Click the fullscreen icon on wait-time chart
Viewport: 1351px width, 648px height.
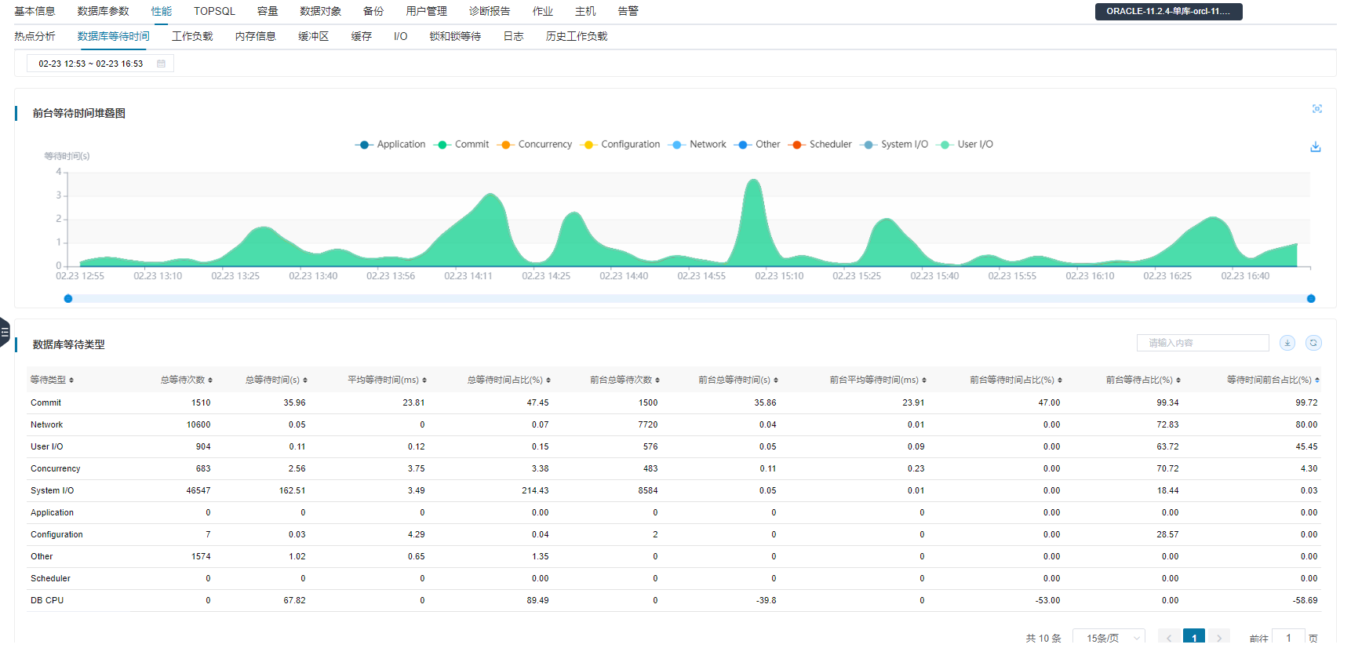pos(1316,109)
